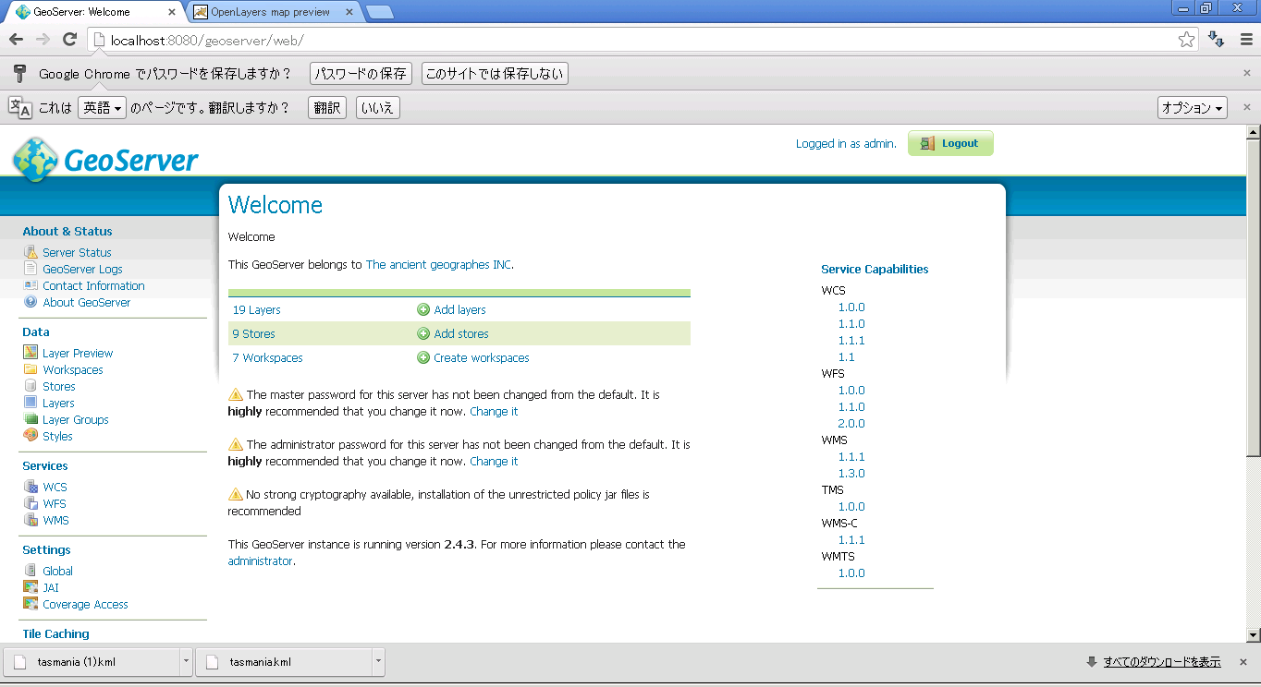Open the WMS 1.3.0 capabilities link
The height and width of the screenshot is (687, 1261).
[x=851, y=474]
